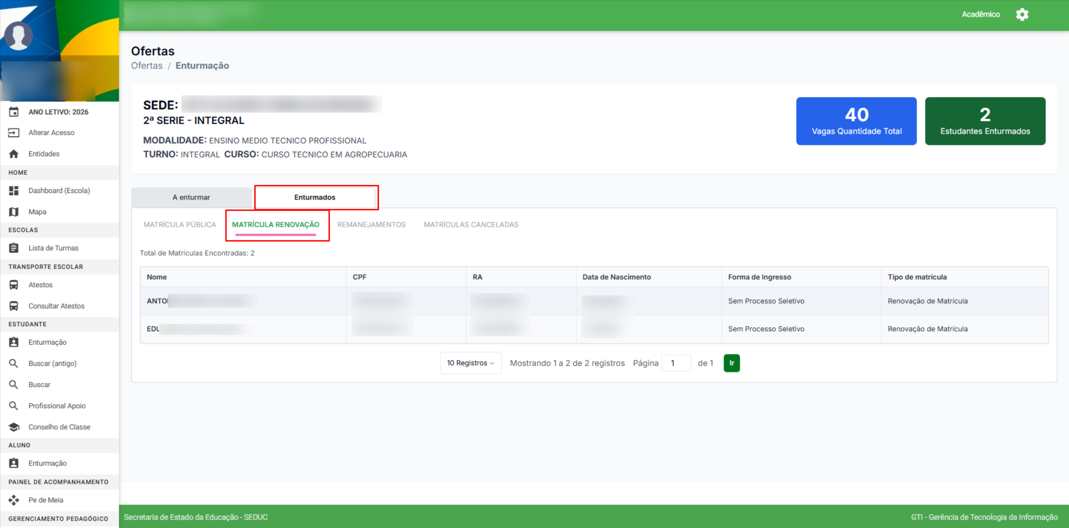Click the Pe de Meia icon
Screen dimensions: 1069x528
[14, 500]
